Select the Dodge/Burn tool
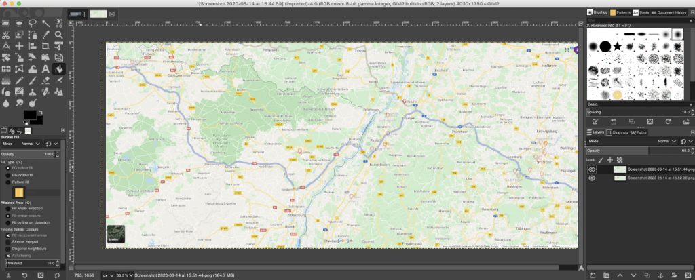 pyautogui.click(x=33, y=103)
